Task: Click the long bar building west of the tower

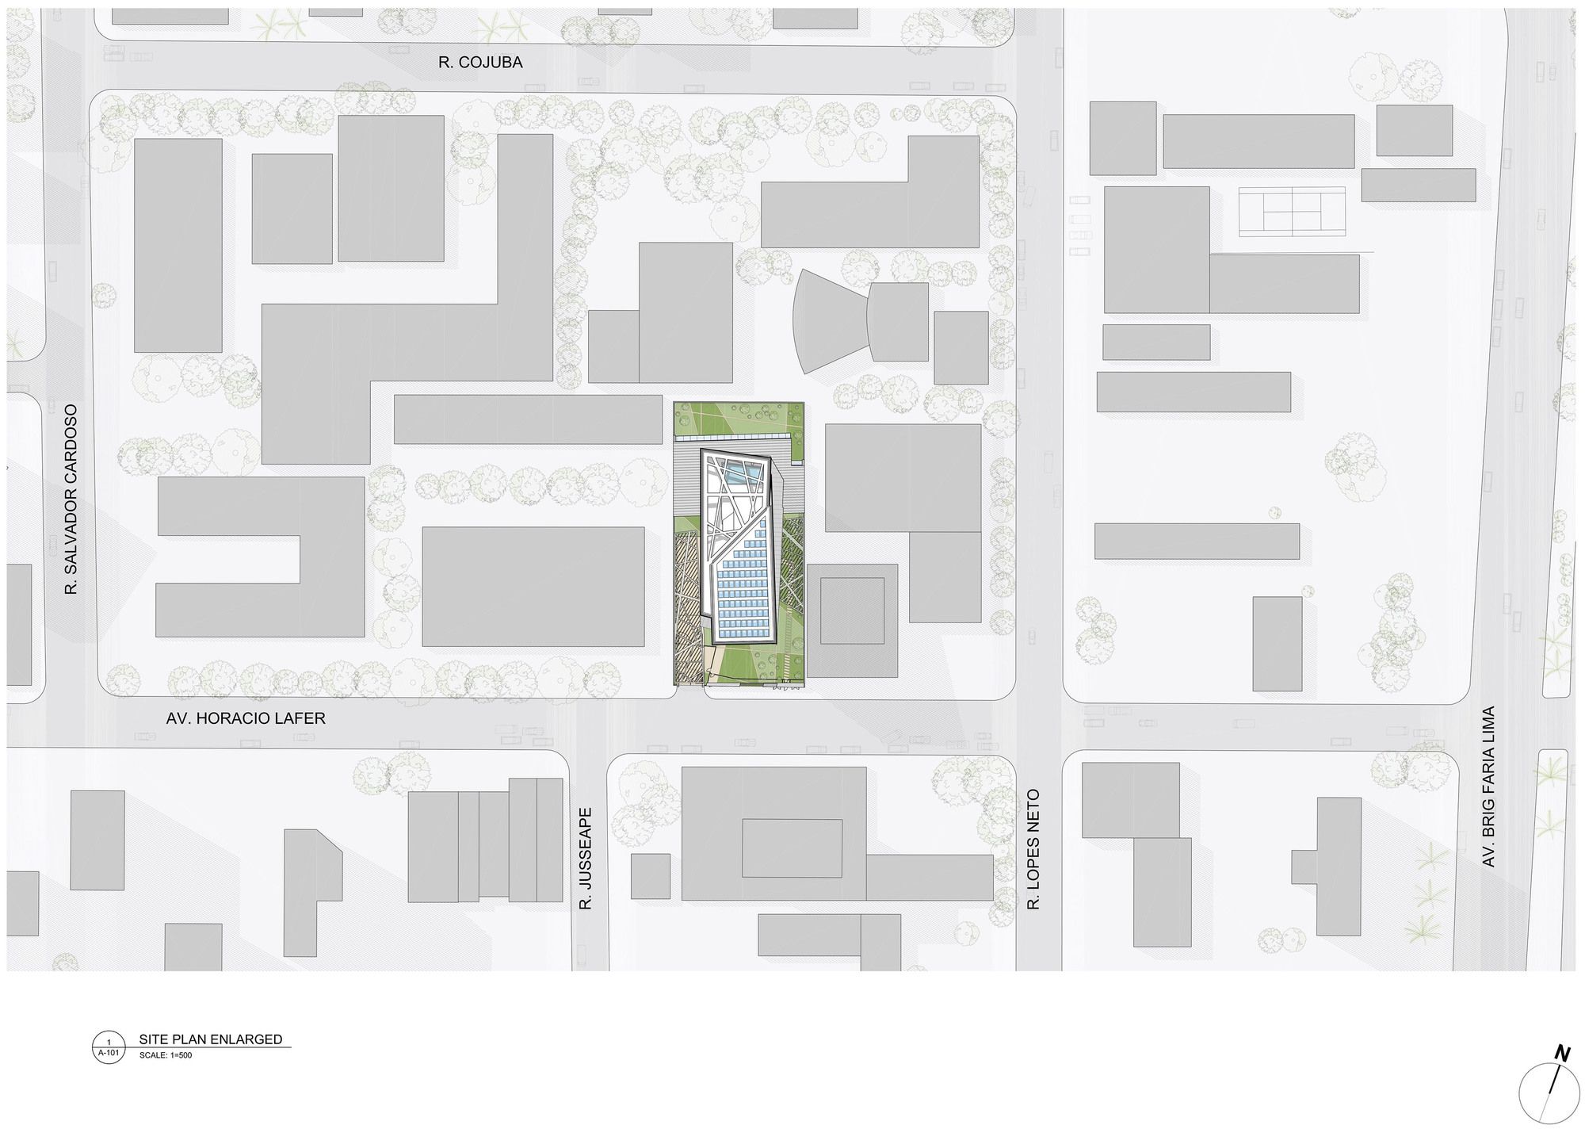Action: (x=528, y=419)
